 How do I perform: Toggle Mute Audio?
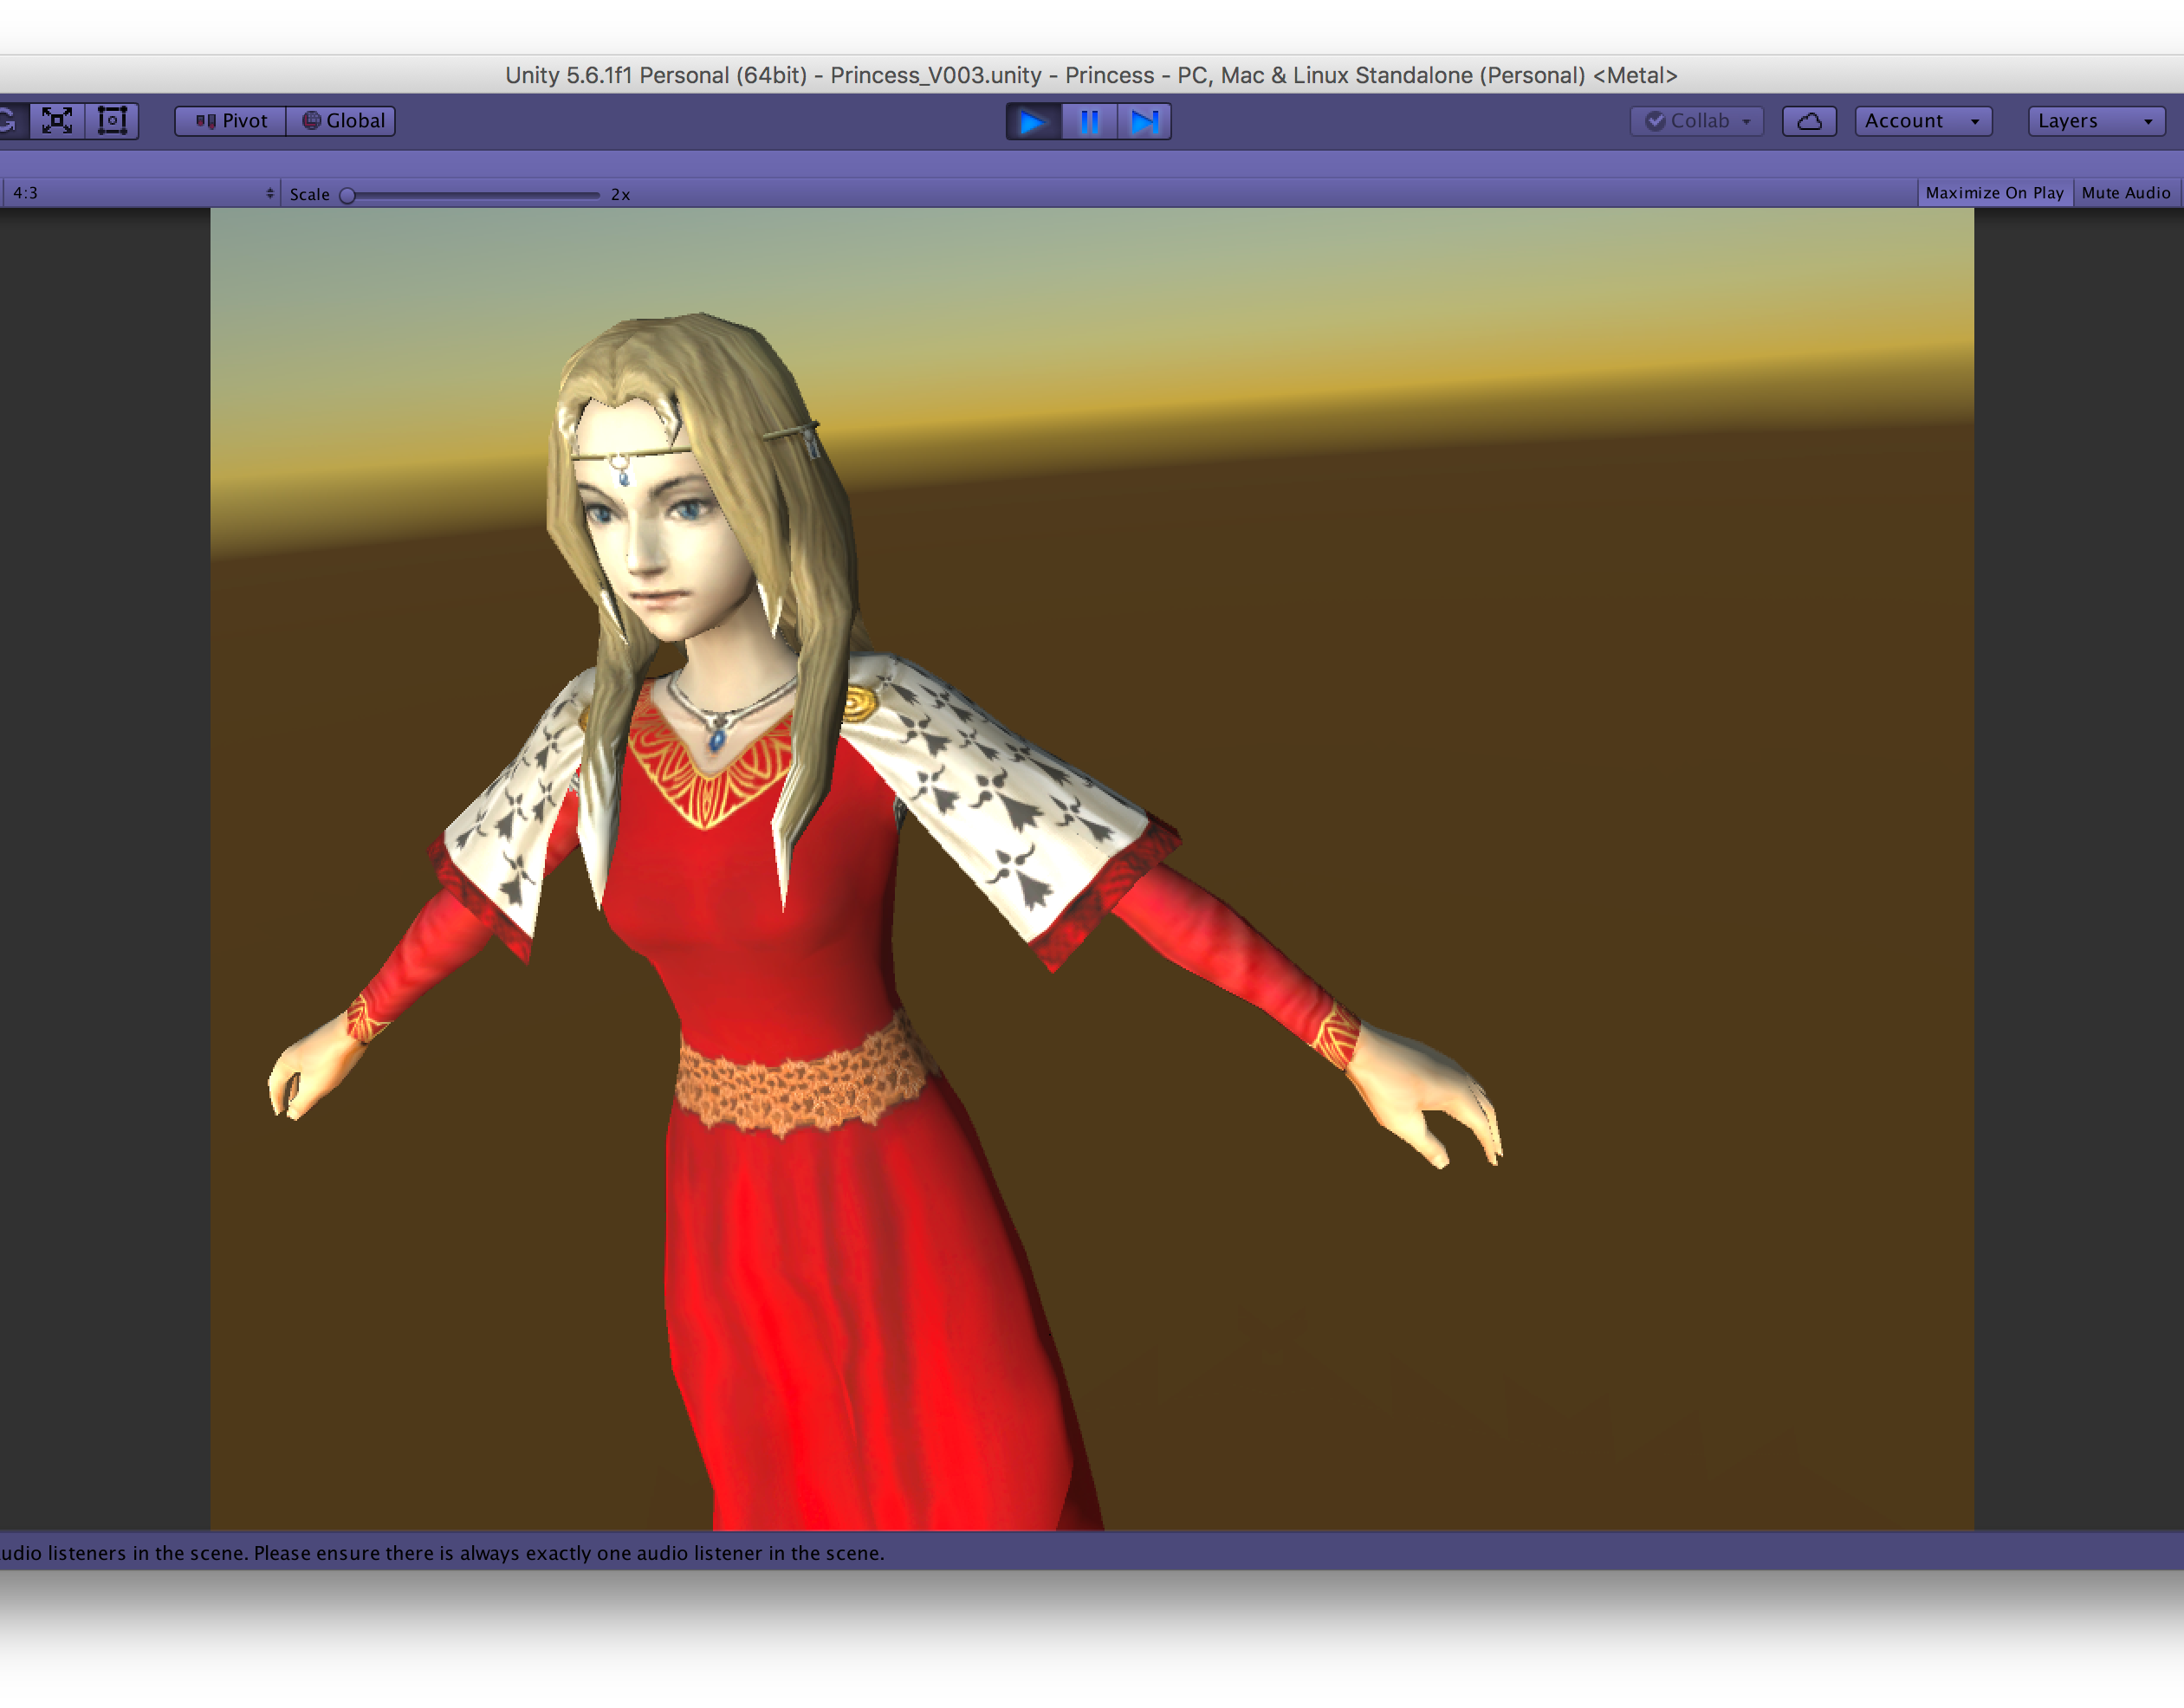(x=2126, y=193)
